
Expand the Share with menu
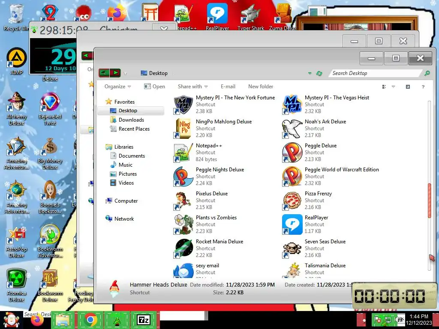coord(192,87)
